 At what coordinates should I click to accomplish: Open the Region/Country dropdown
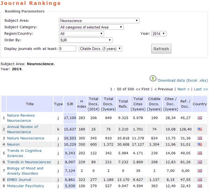[82, 34]
